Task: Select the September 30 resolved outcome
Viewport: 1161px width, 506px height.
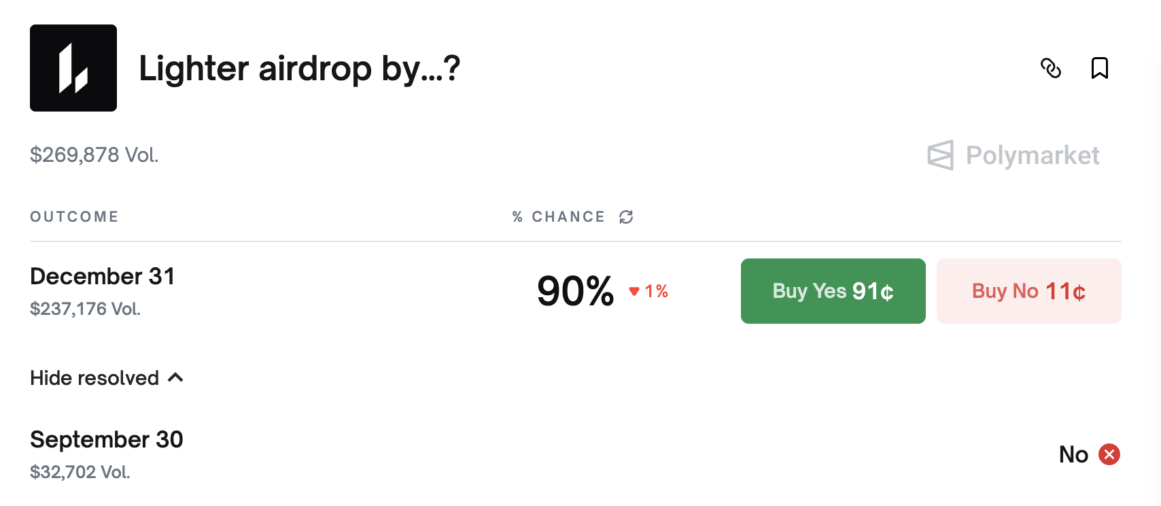Action: (107, 440)
